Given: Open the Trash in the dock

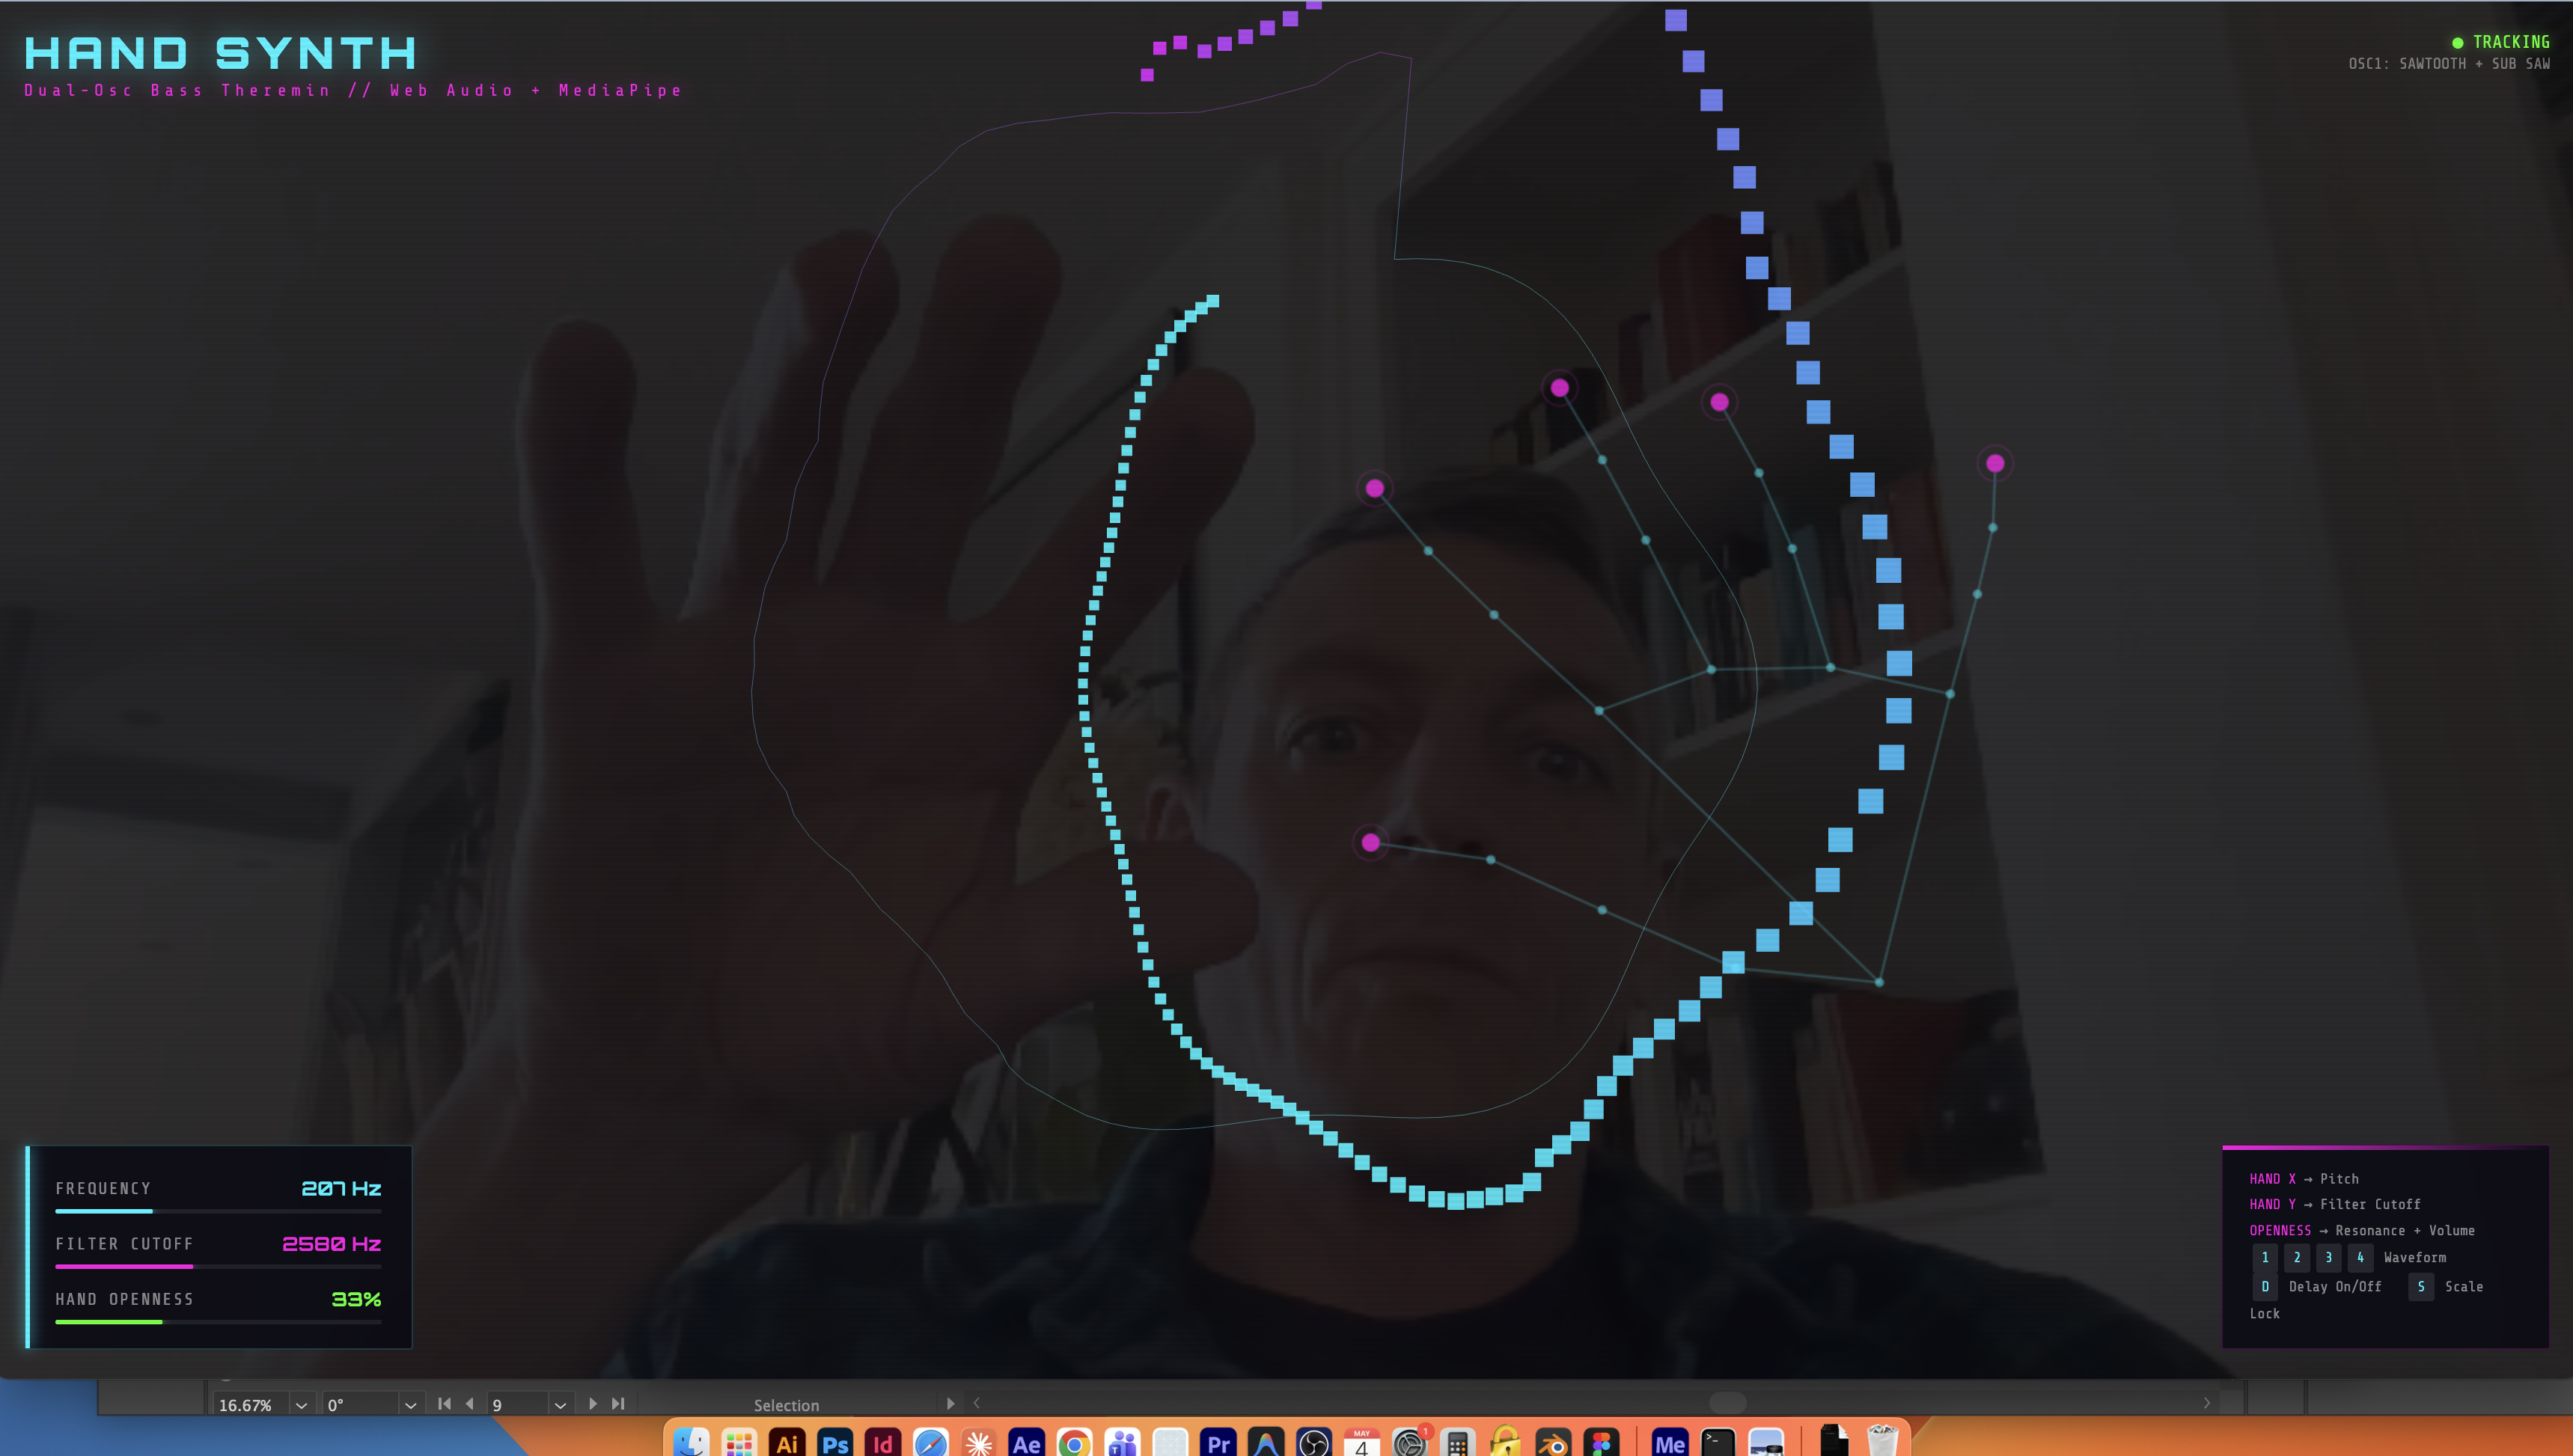Looking at the screenshot, I should [1883, 1442].
